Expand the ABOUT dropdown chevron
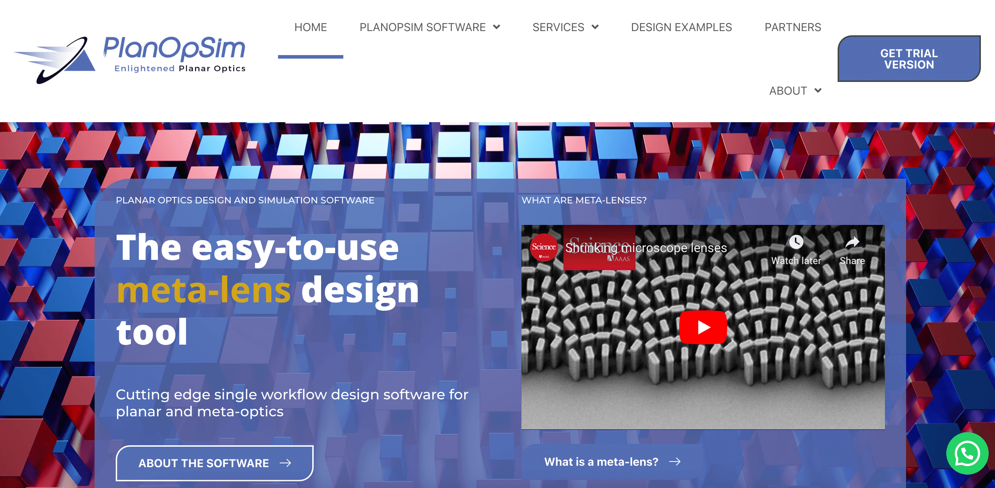This screenshot has width=995, height=488. click(x=818, y=90)
